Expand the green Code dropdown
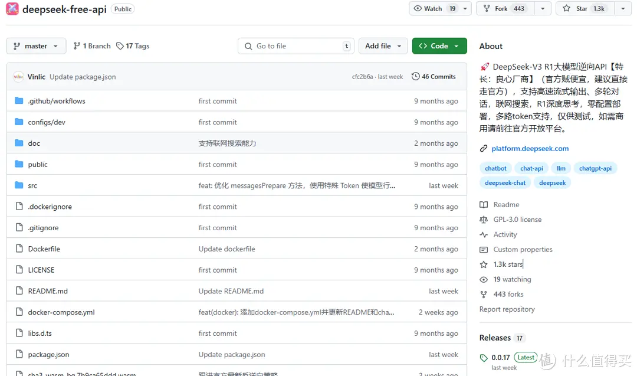Image resolution: width=637 pixels, height=376 pixels. (439, 45)
